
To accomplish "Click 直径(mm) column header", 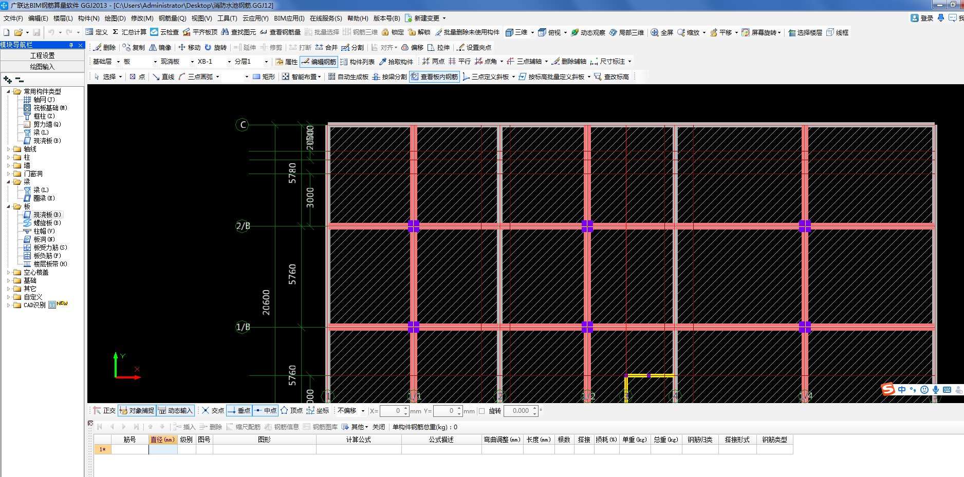I will (163, 440).
